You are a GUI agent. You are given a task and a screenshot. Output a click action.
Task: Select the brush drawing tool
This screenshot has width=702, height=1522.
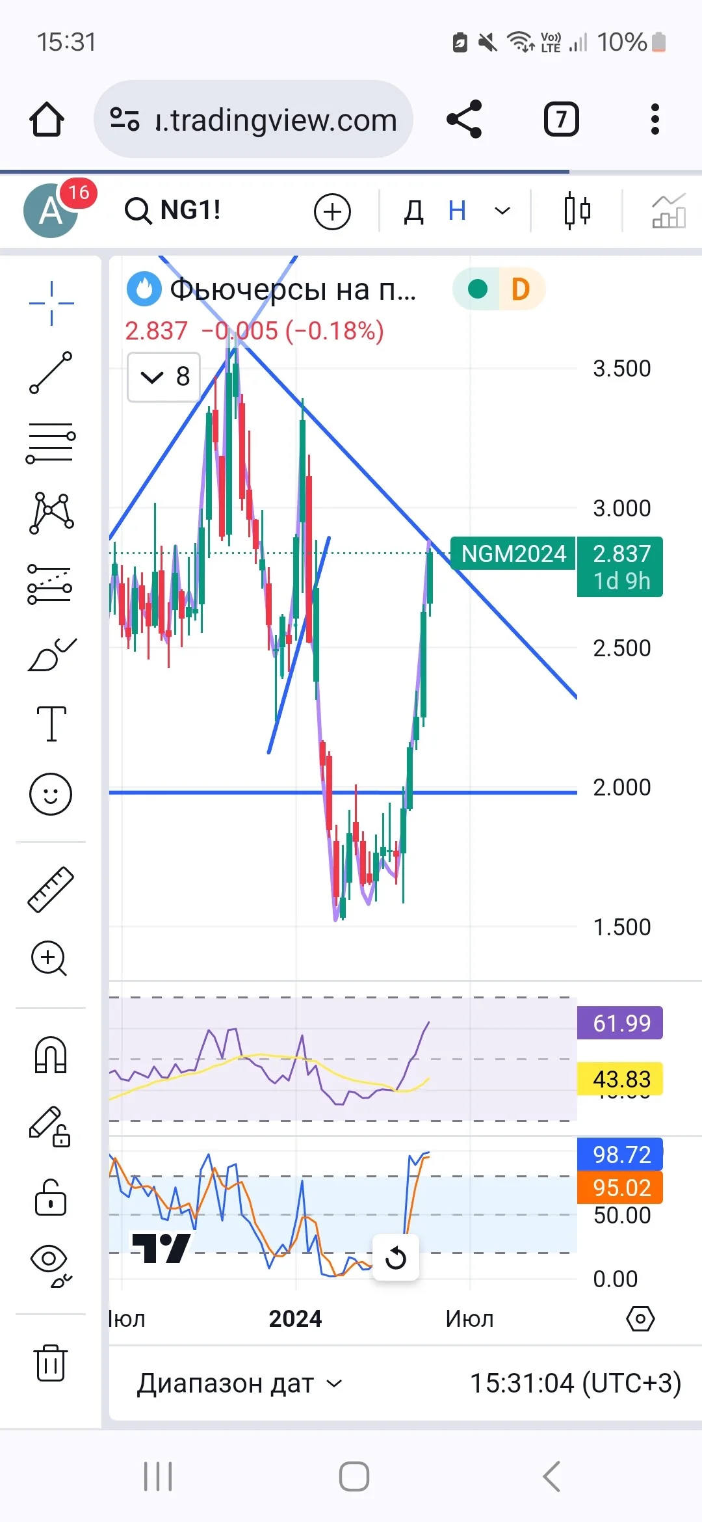51,654
